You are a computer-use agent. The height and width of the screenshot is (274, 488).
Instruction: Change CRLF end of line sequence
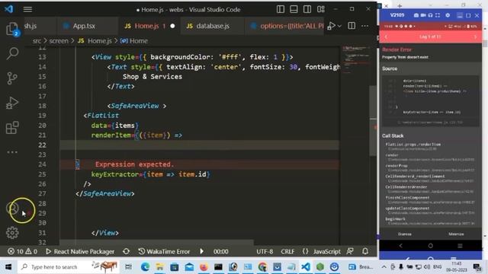pos(287,251)
